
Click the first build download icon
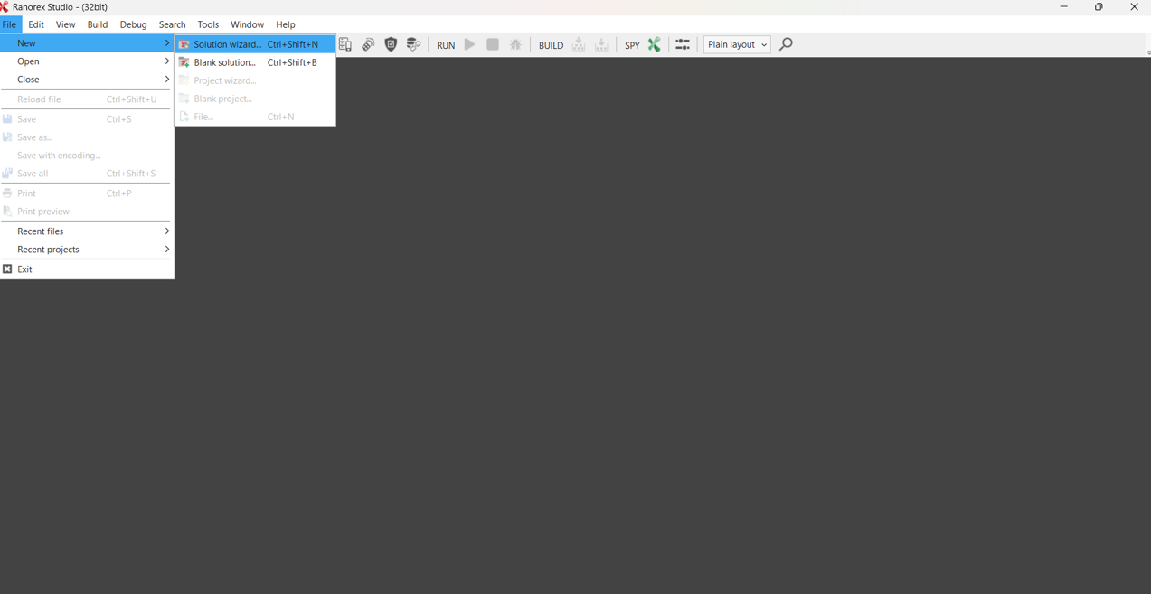[x=579, y=44]
